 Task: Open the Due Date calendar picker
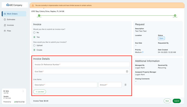tap(127, 71)
